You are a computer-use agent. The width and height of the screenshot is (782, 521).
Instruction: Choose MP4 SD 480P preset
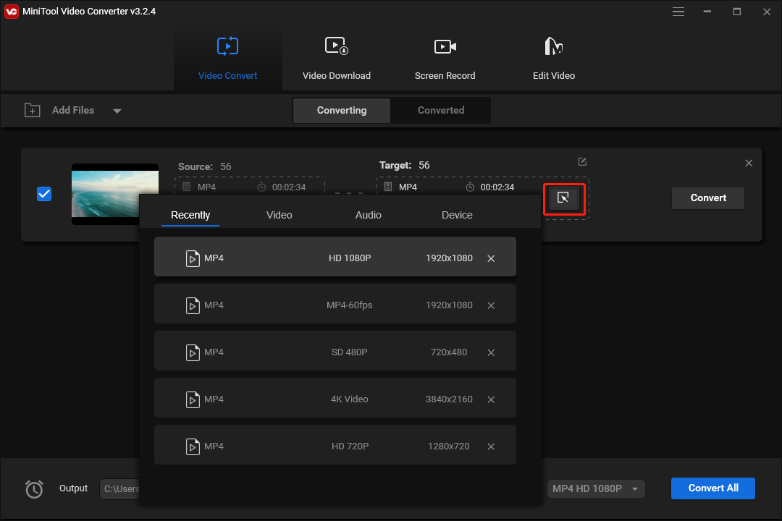(335, 351)
